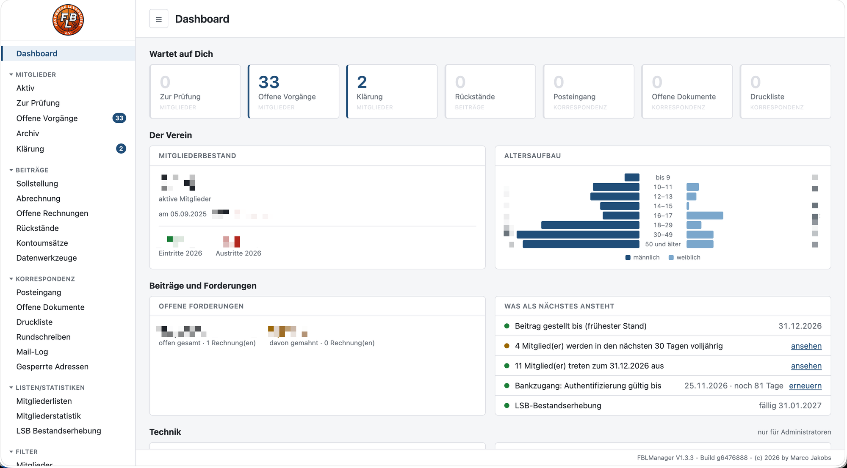The height and width of the screenshot is (468, 847).
Task: Collapse the KORRESPONDENZ sidebar section
Action: point(42,279)
